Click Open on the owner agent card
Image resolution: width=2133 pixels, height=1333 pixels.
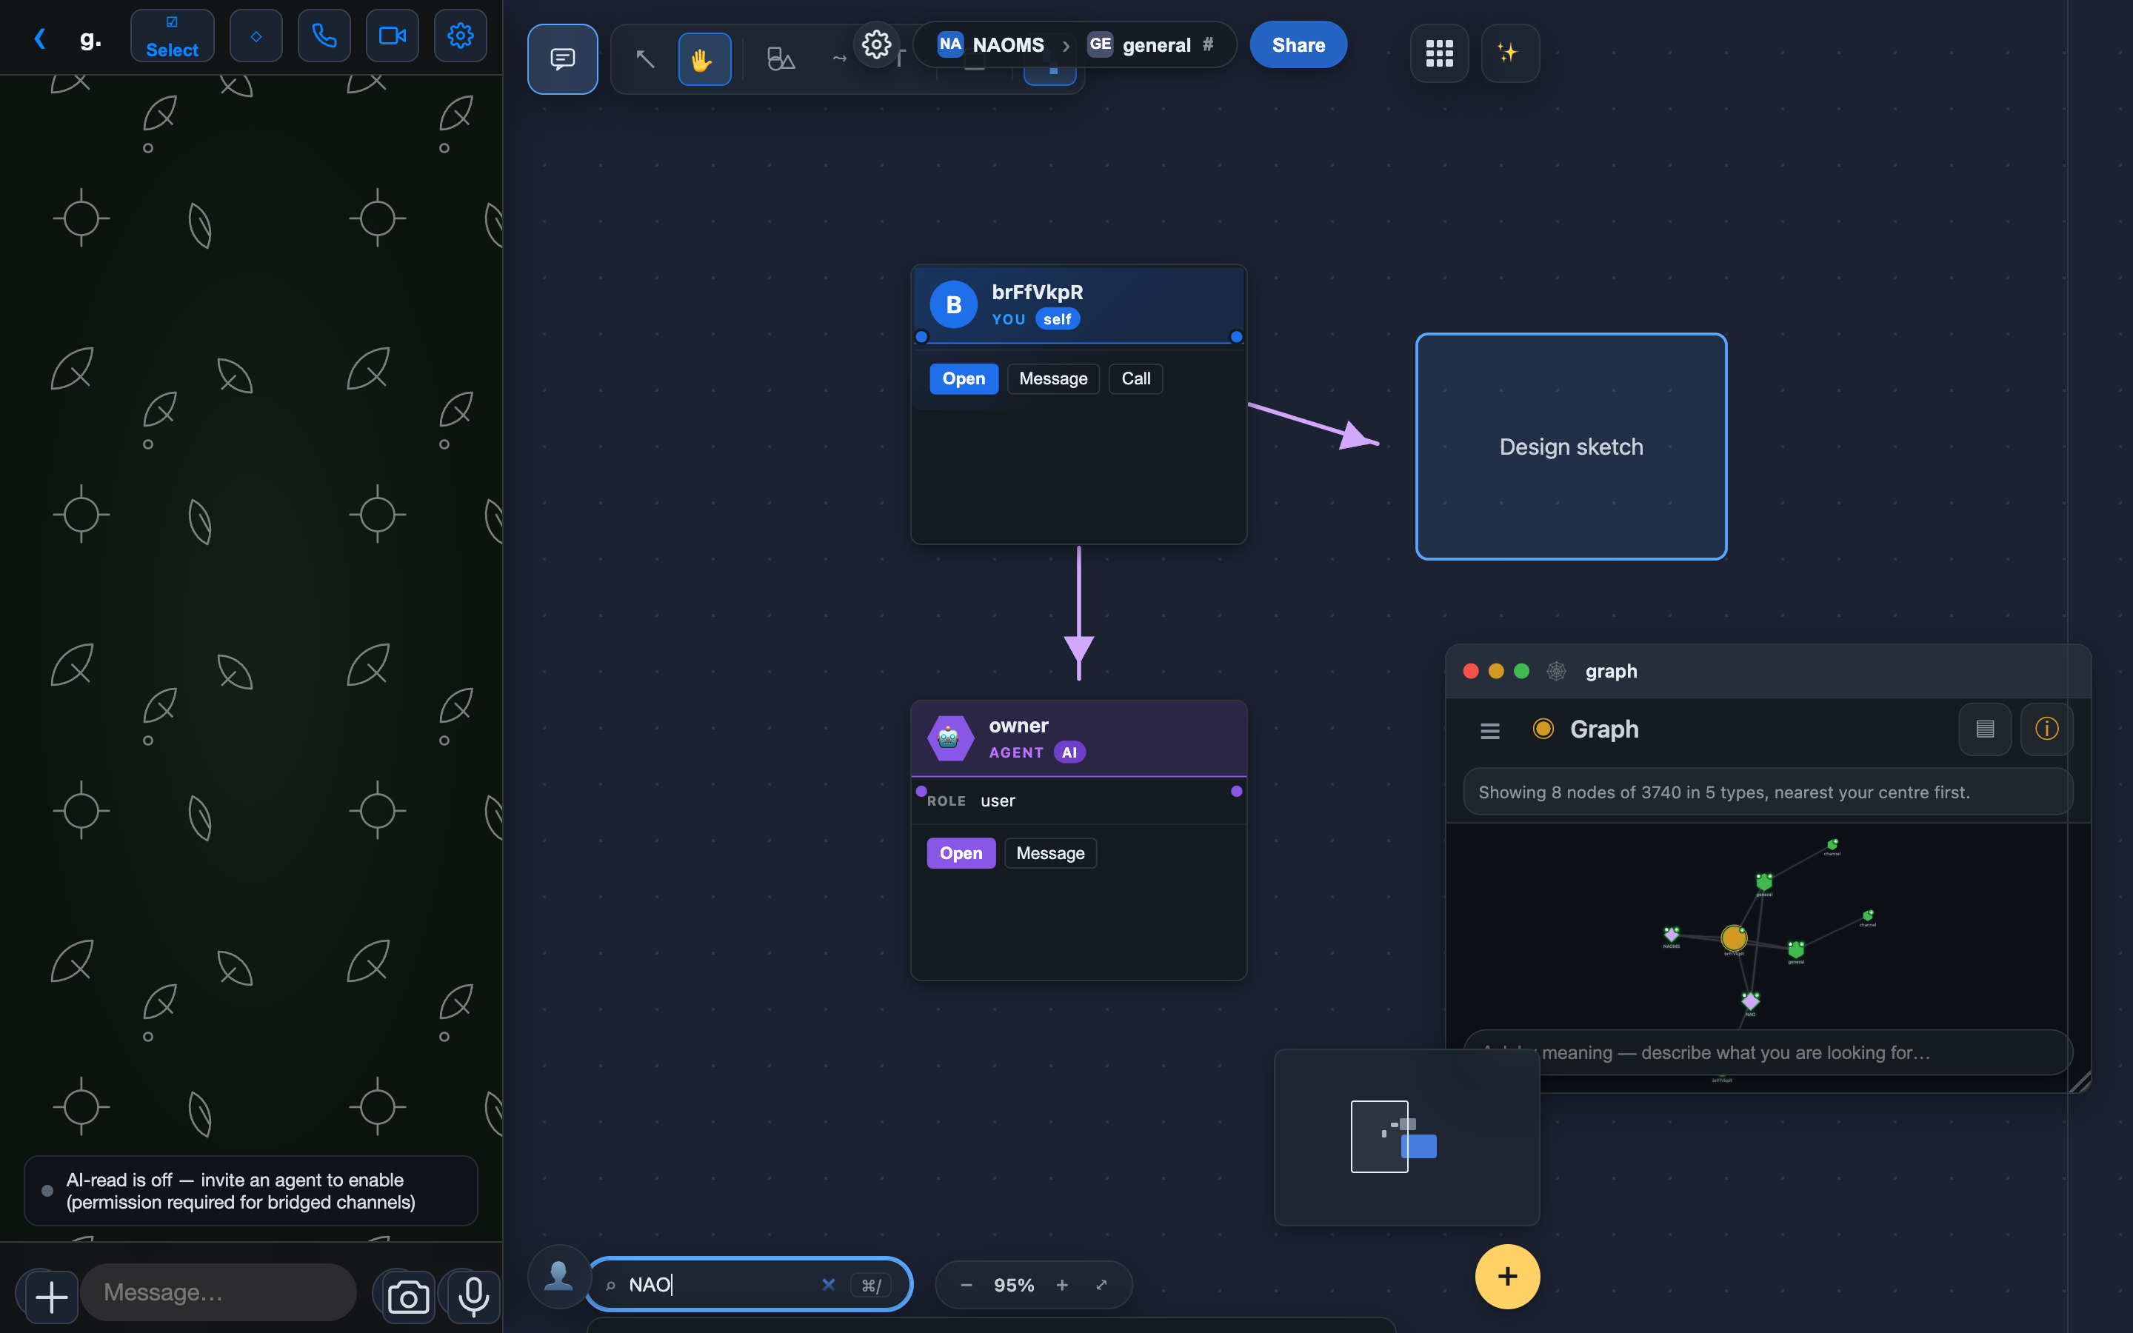[961, 853]
